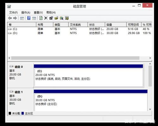Open the 查看(V) menu
Image resolution: width=158 pixels, height=126 pixels.
(x=38, y=13)
